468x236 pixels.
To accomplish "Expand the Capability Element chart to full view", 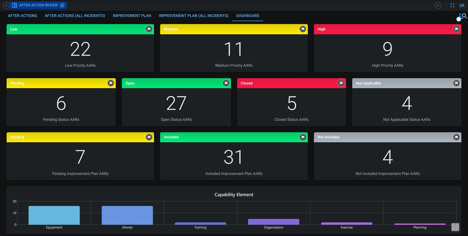I will (x=455, y=227).
